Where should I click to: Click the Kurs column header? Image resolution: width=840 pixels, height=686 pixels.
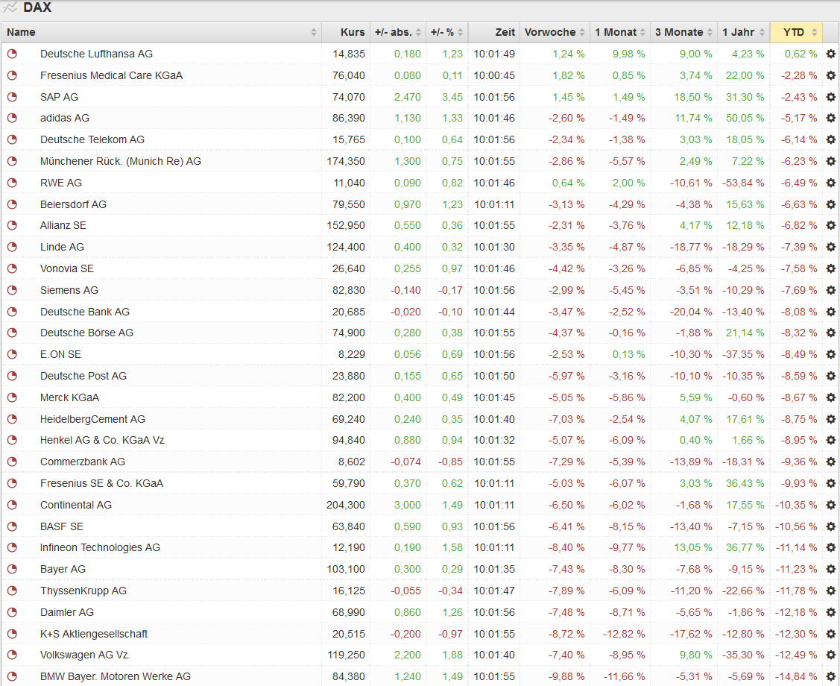point(347,32)
